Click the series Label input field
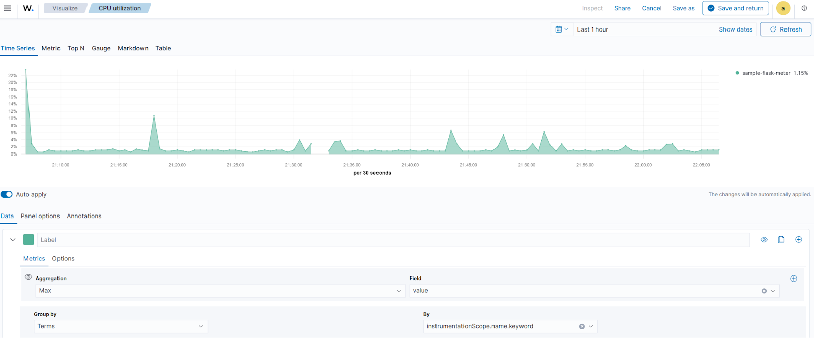The image size is (814, 338). 393,240
